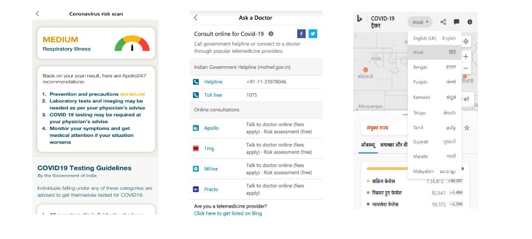Screen dimensions: 532x239
Task: Open the Practo consultation link
Action: [211, 189]
